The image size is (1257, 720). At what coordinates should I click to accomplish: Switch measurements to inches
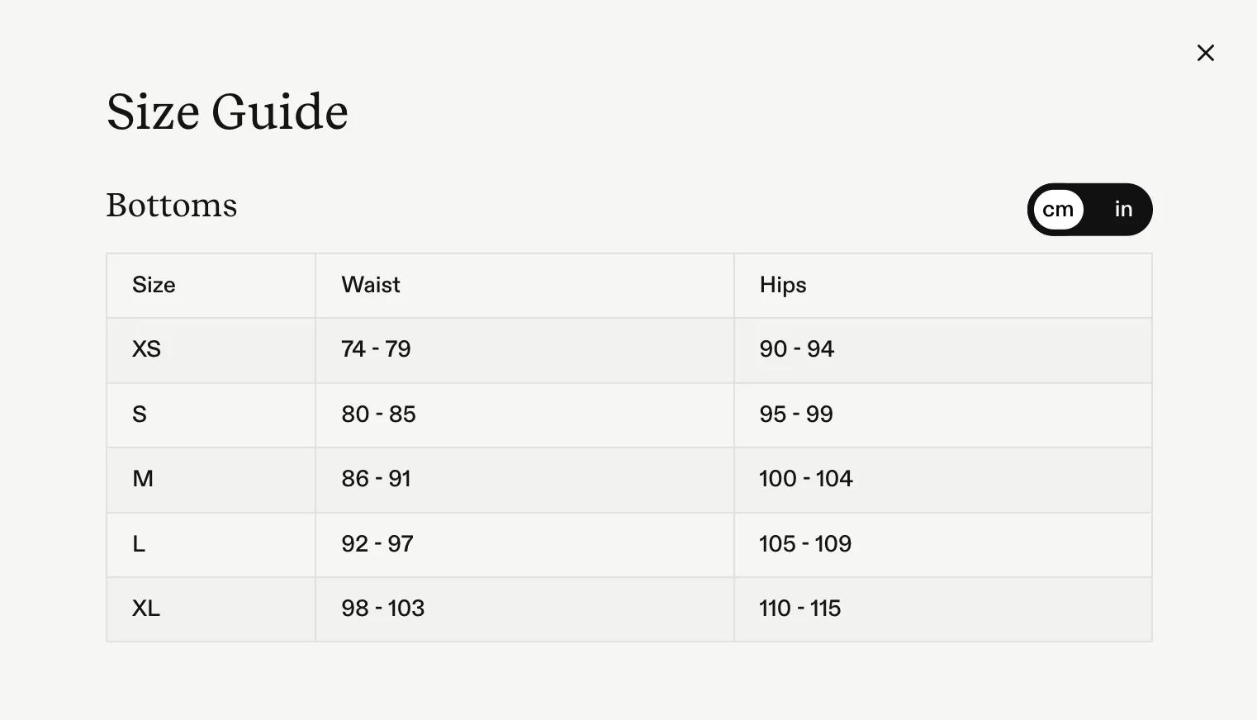point(1122,210)
